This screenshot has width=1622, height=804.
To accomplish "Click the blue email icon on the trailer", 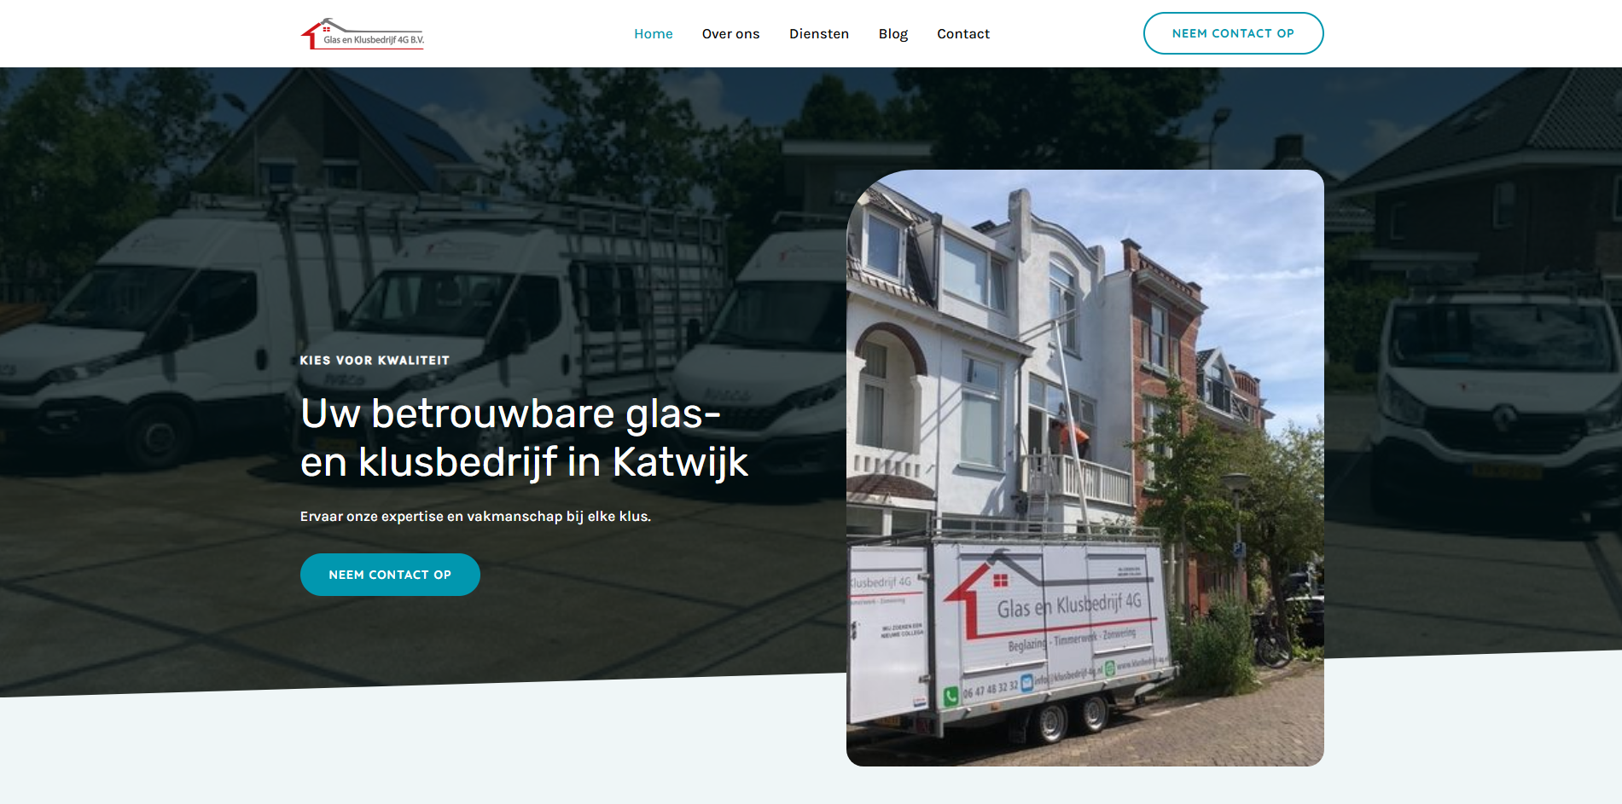I will (x=1026, y=681).
